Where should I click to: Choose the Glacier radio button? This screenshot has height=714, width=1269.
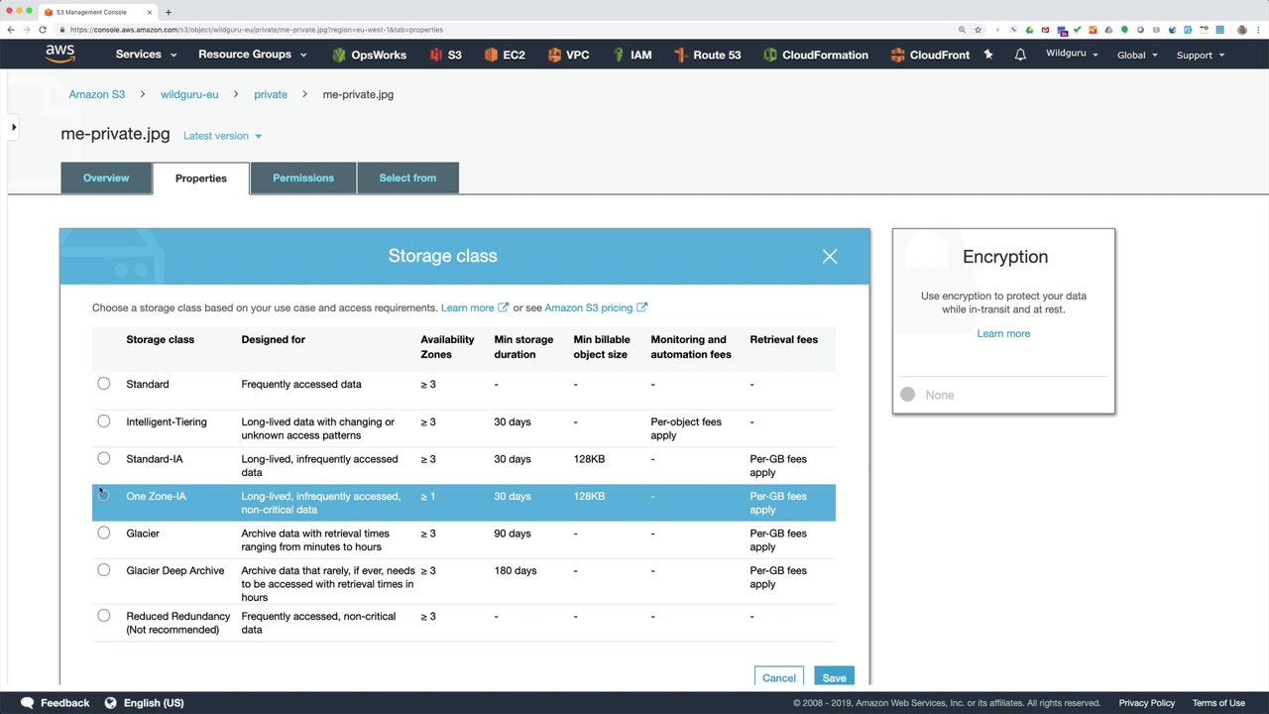[104, 534]
